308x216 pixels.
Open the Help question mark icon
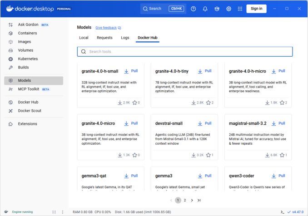click(x=194, y=9)
